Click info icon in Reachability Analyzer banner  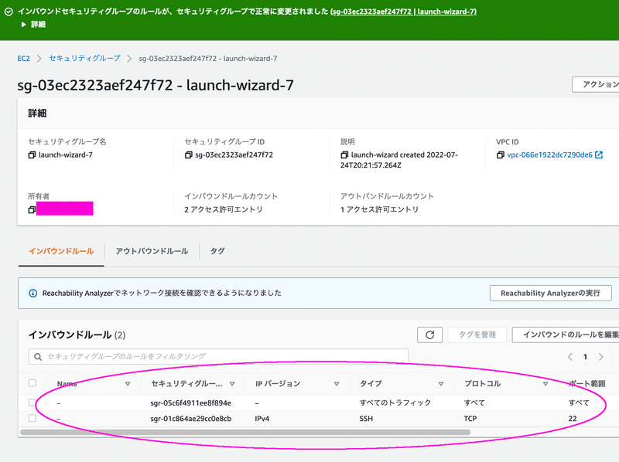pyautogui.click(x=33, y=294)
